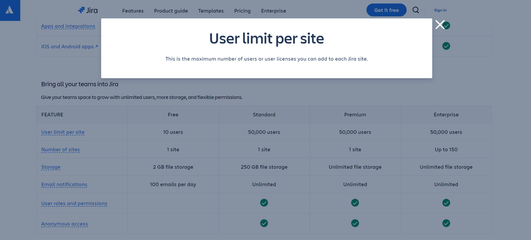
Task: Click the 'Up to 150' cell
Action: tap(446, 149)
